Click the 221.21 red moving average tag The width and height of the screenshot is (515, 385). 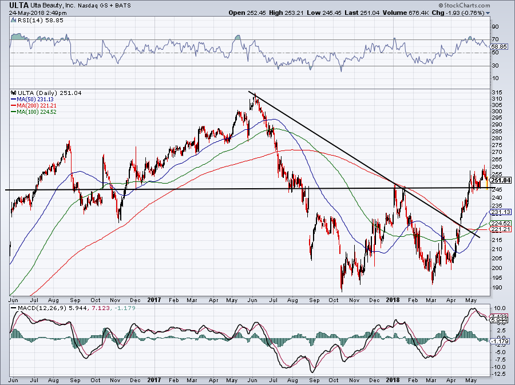pos(501,229)
